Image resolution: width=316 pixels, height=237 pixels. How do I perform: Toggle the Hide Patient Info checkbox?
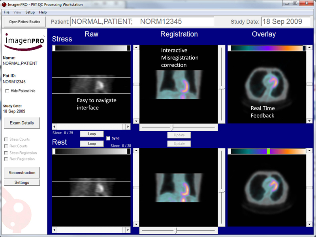click(7, 91)
